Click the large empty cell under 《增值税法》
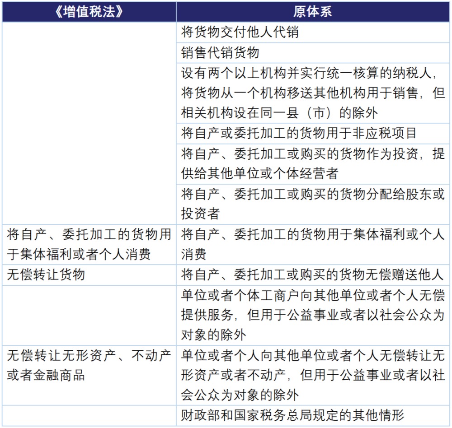This screenshot has width=452, height=428. click(x=89, y=122)
